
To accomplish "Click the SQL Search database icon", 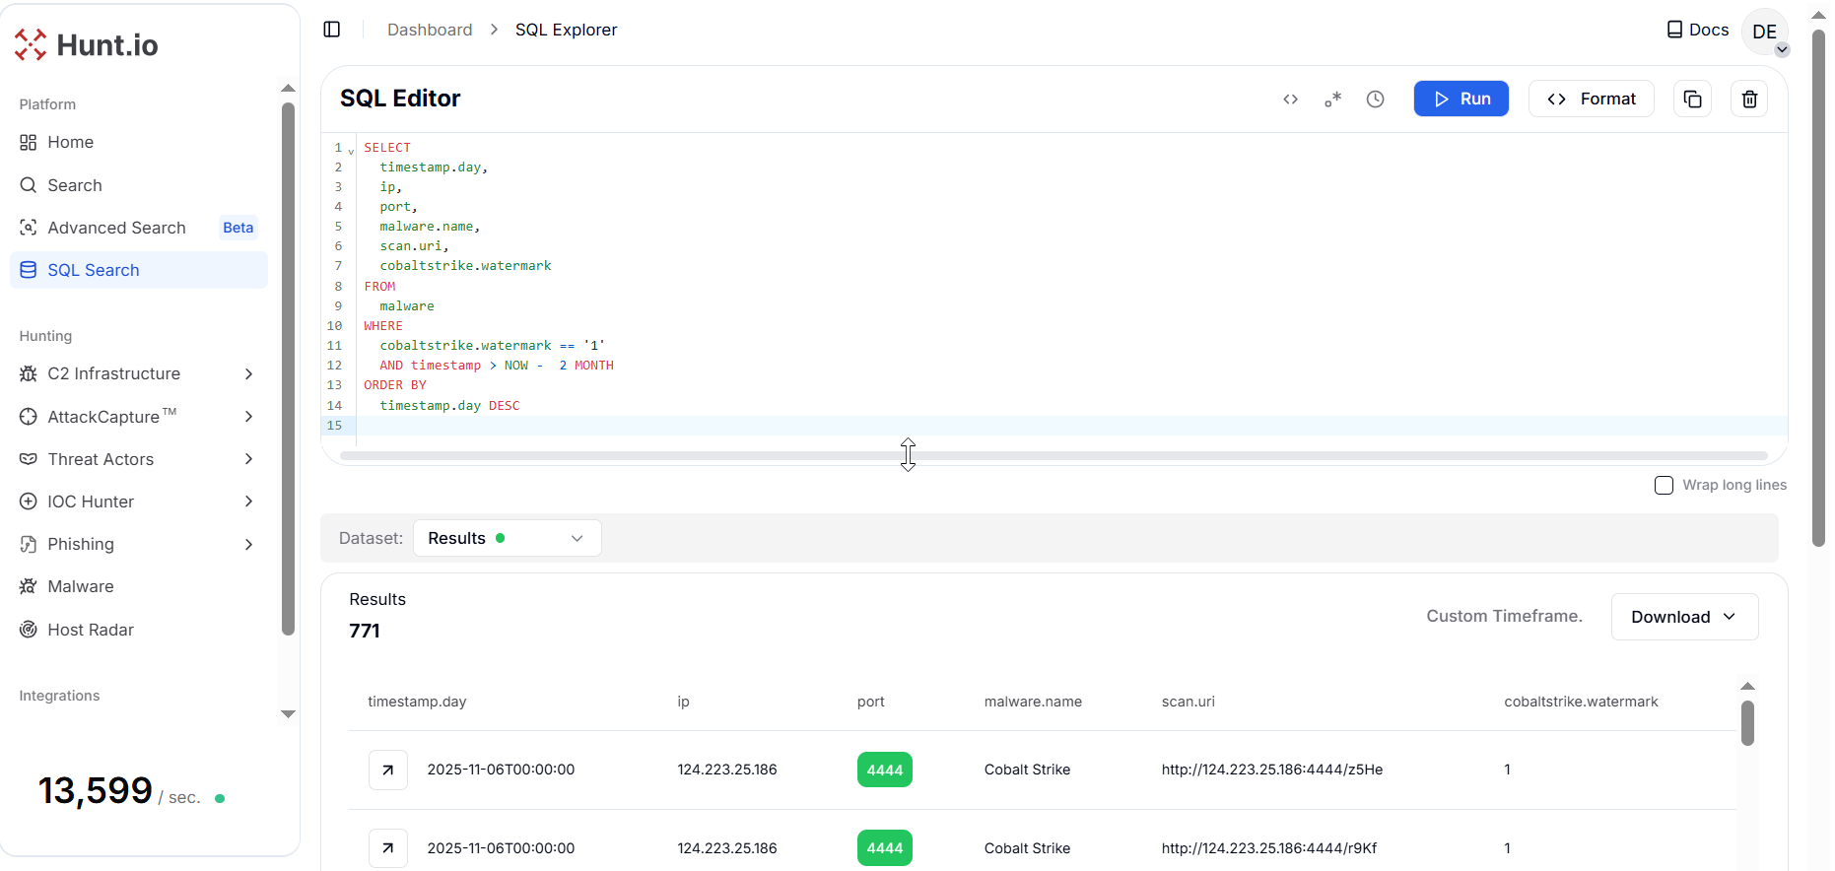I will point(29,270).
